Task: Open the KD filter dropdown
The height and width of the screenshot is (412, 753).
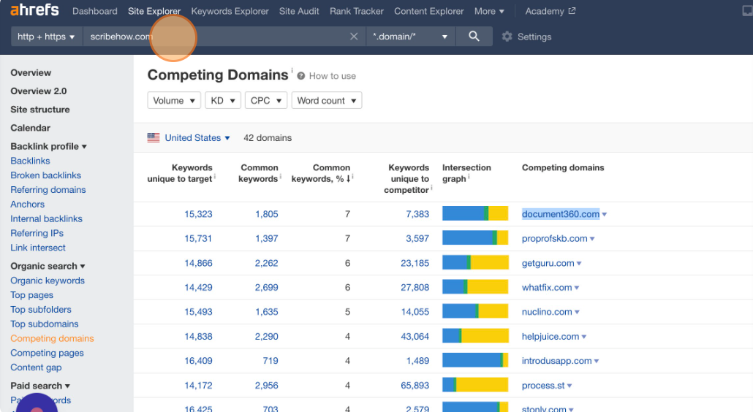Action: [x=223, y=100]
